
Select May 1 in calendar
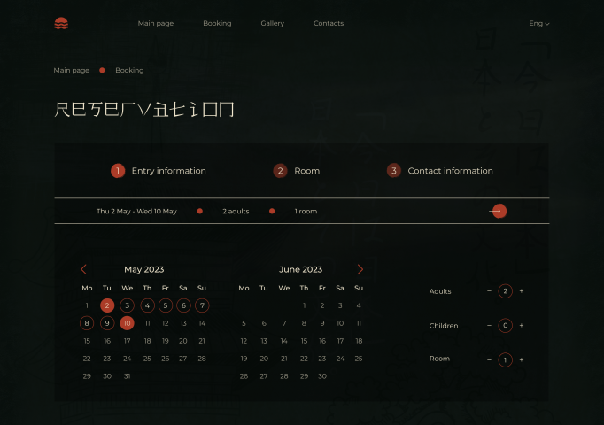pyautogui.click(x=87, y=305)
